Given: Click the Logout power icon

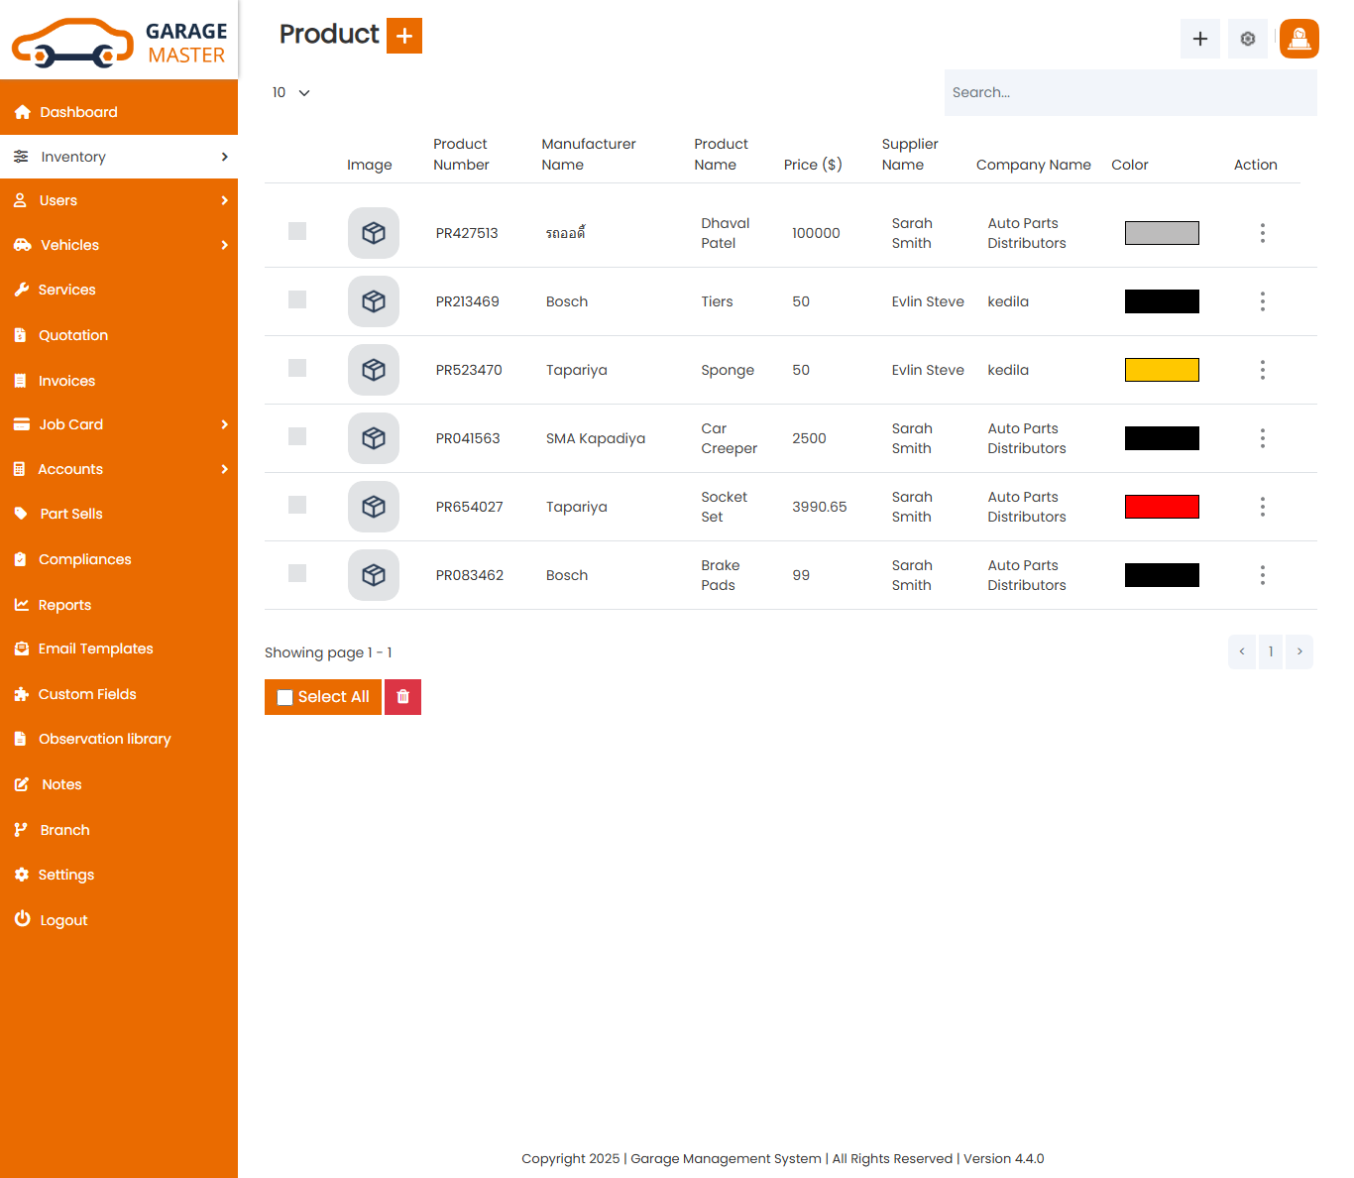Looking at the screenshot, I should coord(22,919).
